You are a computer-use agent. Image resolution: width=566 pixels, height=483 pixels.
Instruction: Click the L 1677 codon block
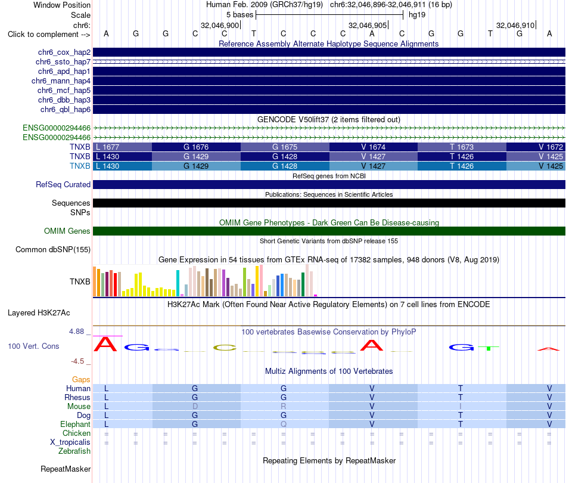[122, 147]
